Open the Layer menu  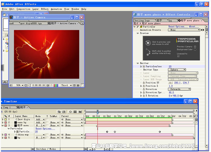click(x=35, y=9)
